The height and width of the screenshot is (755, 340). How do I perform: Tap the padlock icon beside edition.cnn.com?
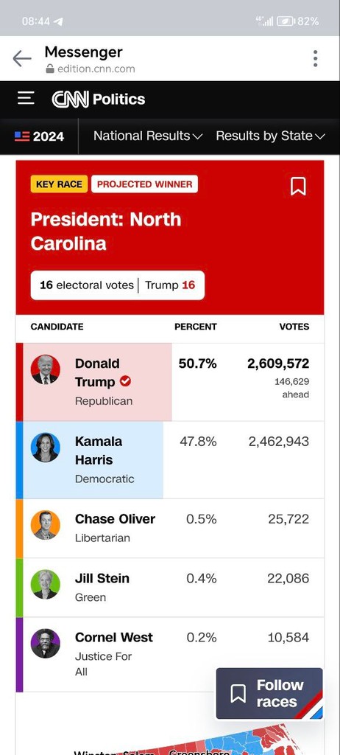tap(50, 69)
